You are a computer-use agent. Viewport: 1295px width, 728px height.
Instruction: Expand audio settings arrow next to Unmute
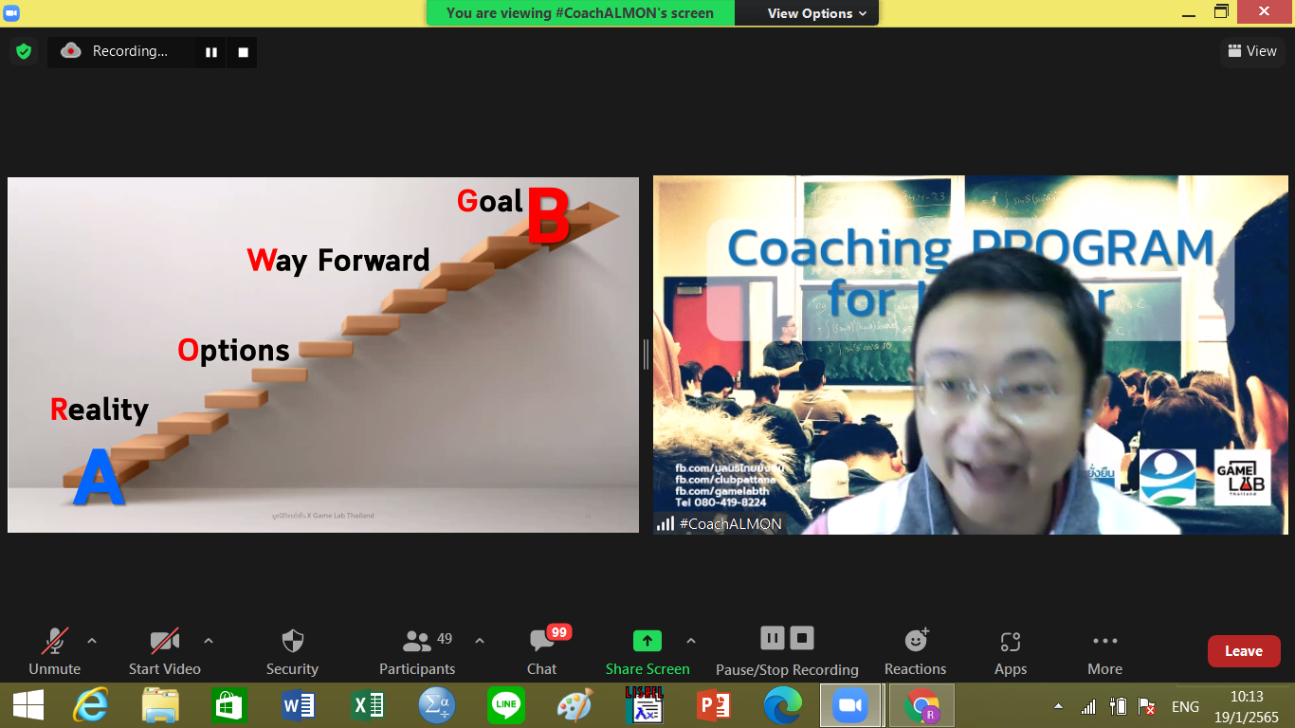[x=92, y=641]
